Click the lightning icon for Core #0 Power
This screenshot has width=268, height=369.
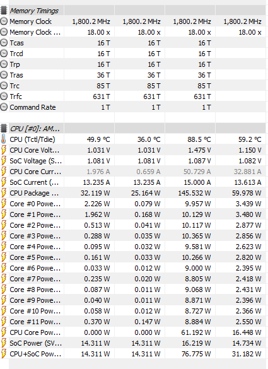click(x=4, y=204)
